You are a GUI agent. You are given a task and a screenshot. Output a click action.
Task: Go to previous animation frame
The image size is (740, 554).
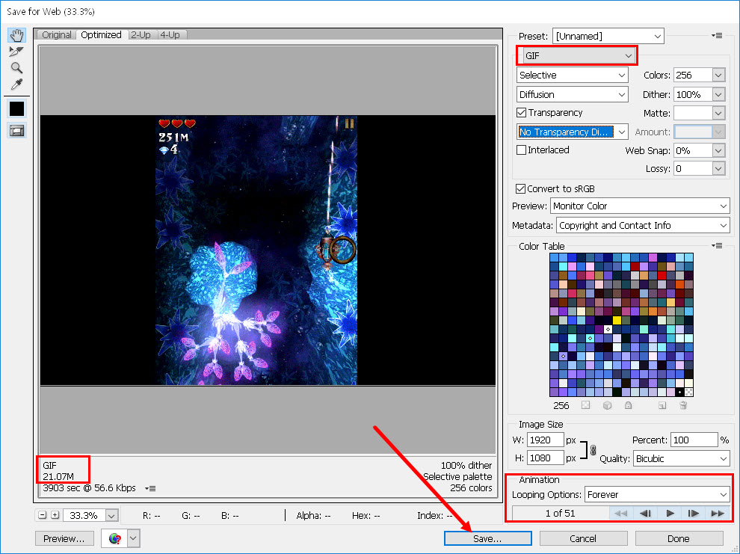645,514
